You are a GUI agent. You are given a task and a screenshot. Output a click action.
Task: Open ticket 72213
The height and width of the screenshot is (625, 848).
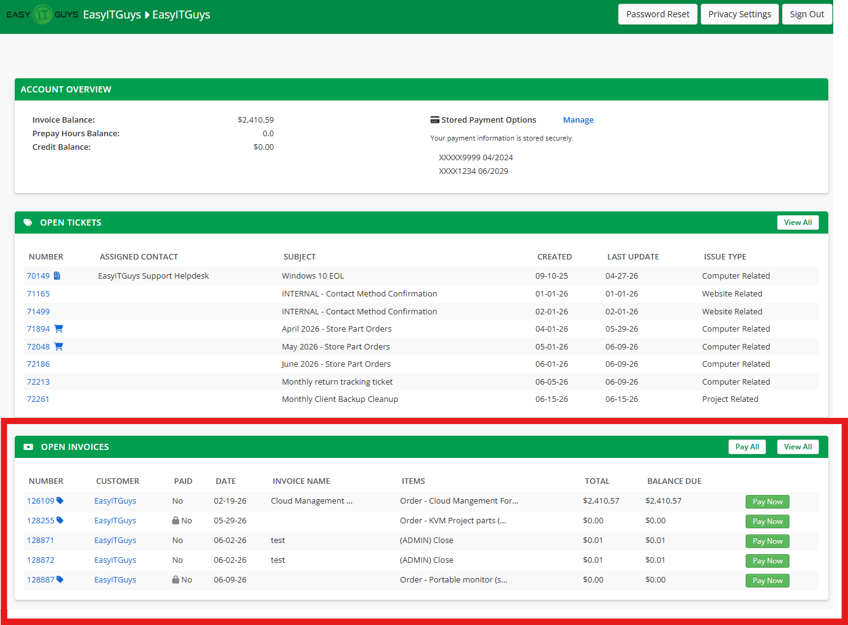click(38, 382)
